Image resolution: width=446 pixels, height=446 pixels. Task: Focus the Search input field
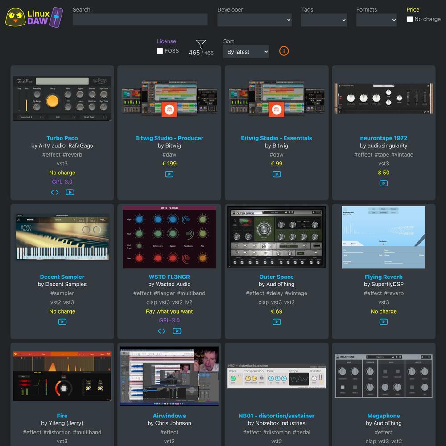click(x=140, y=20)
